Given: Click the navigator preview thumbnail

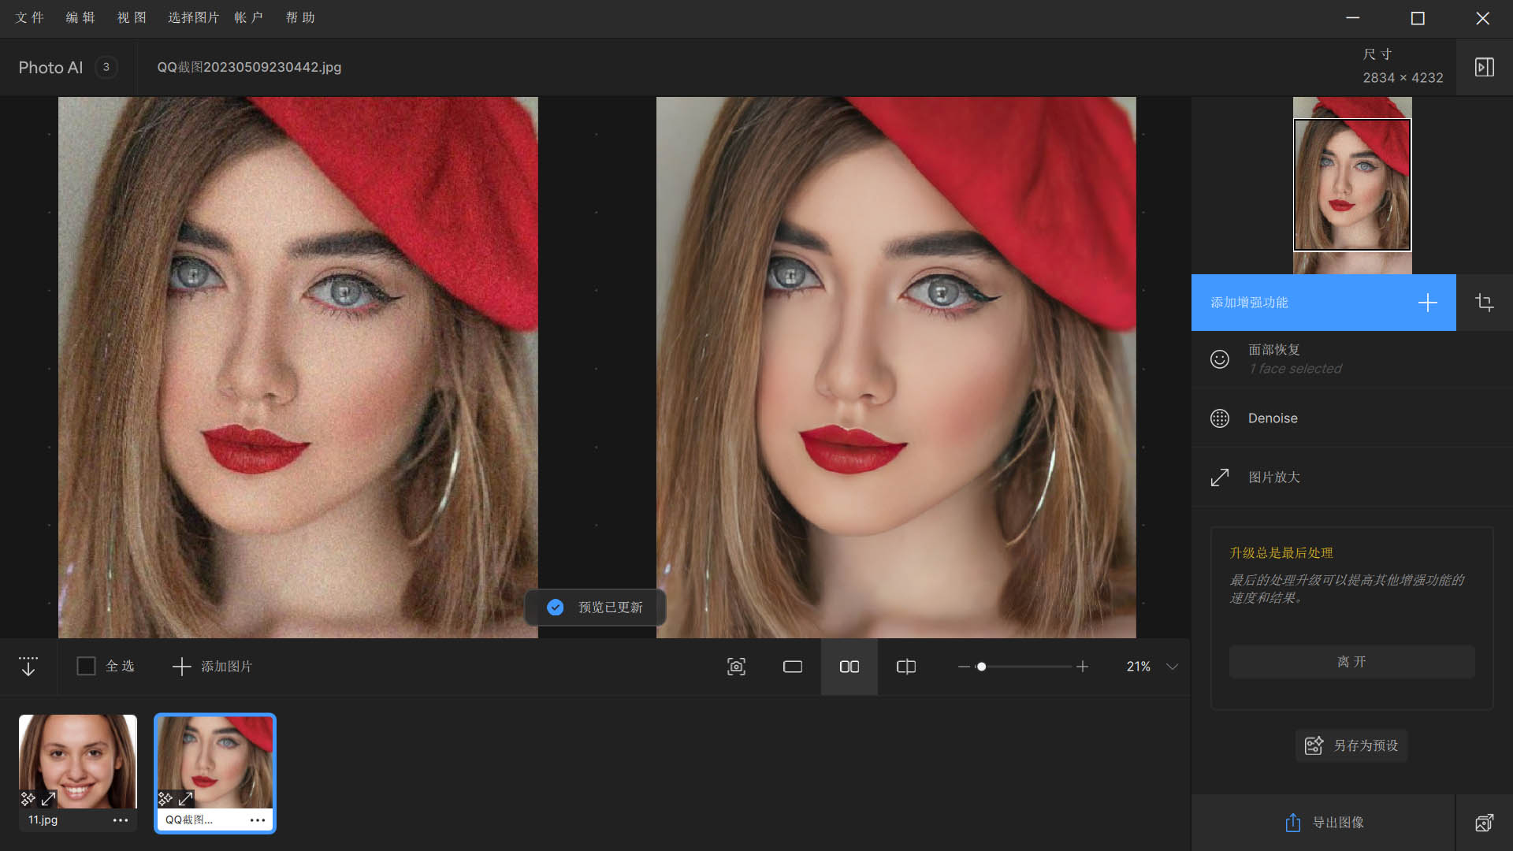Looking at the screenshot, I should pyautogui.click(x=1352, y=185).
